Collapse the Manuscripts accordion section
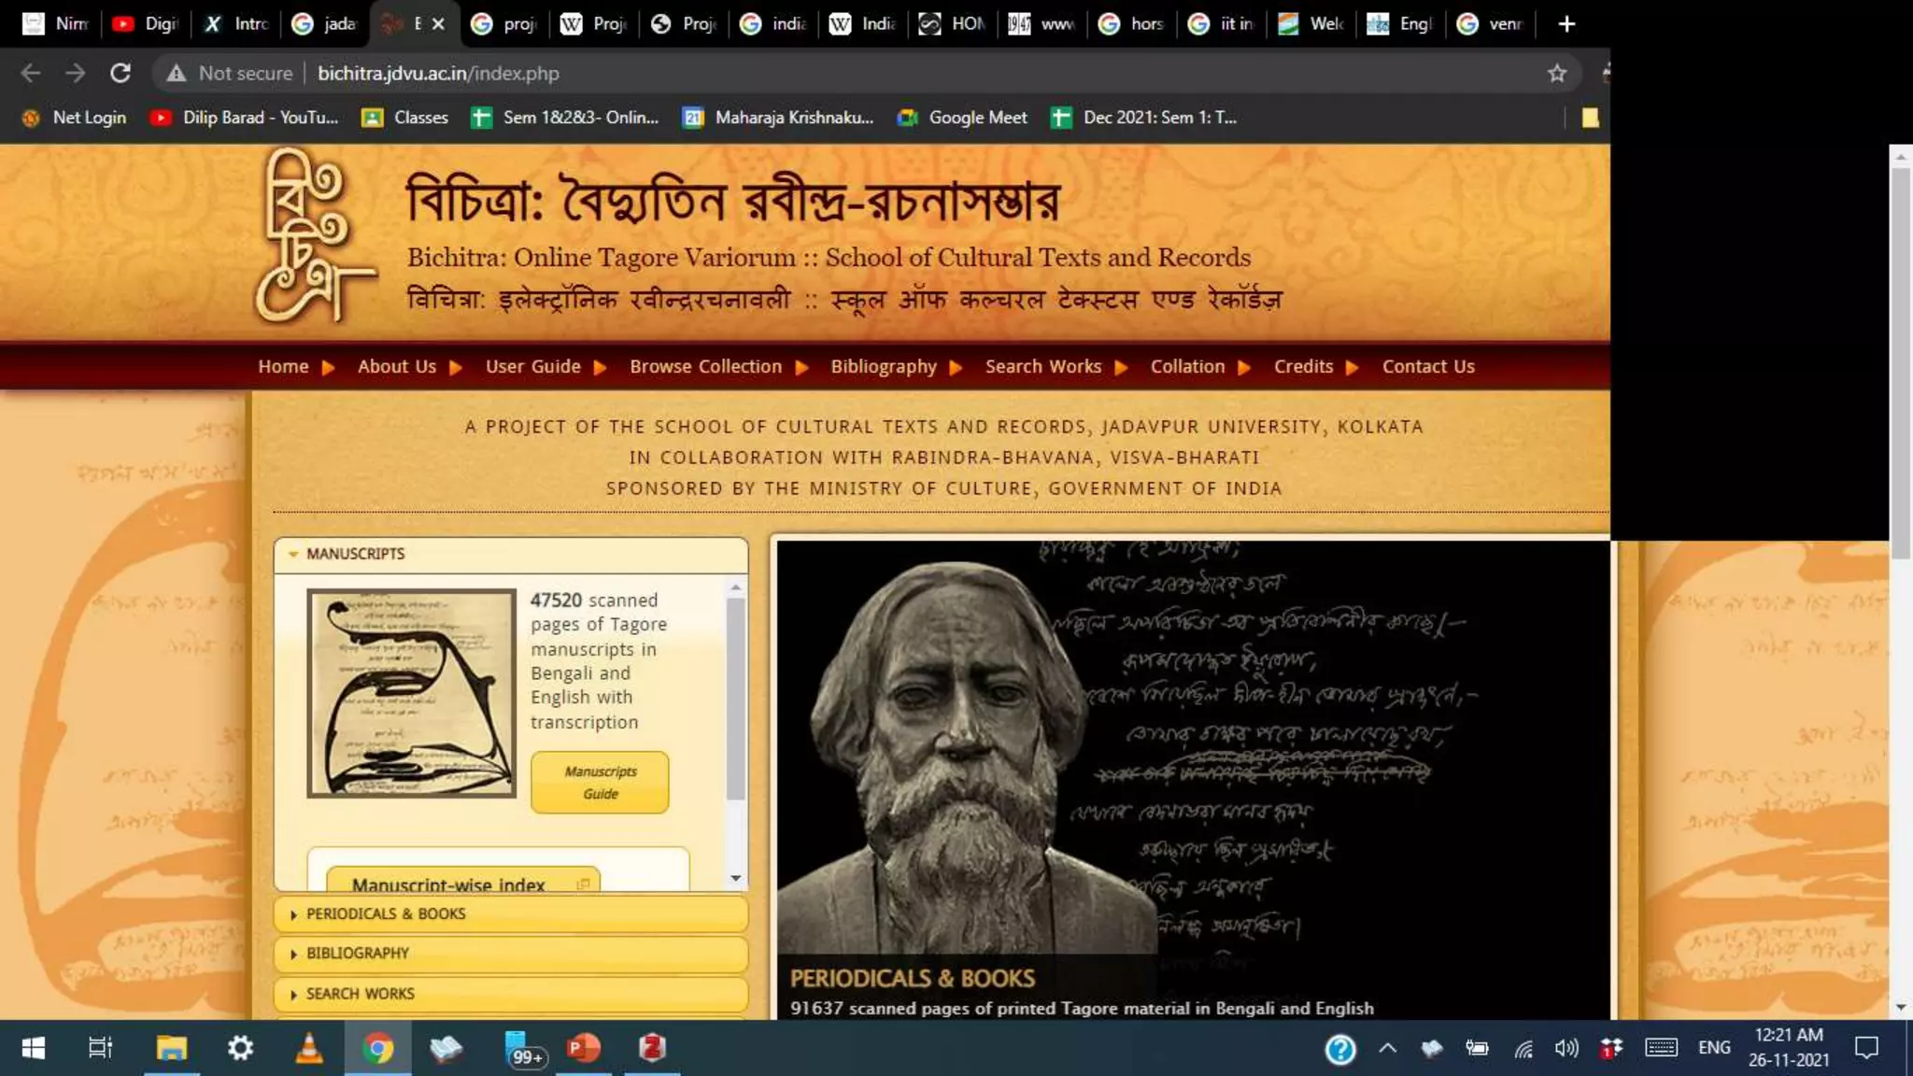The width and height of the screenshot is (1913, 1076). (356, 554)
